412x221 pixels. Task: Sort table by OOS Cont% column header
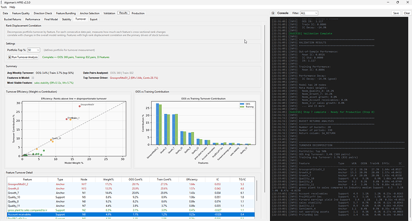(x=136, y=179)
